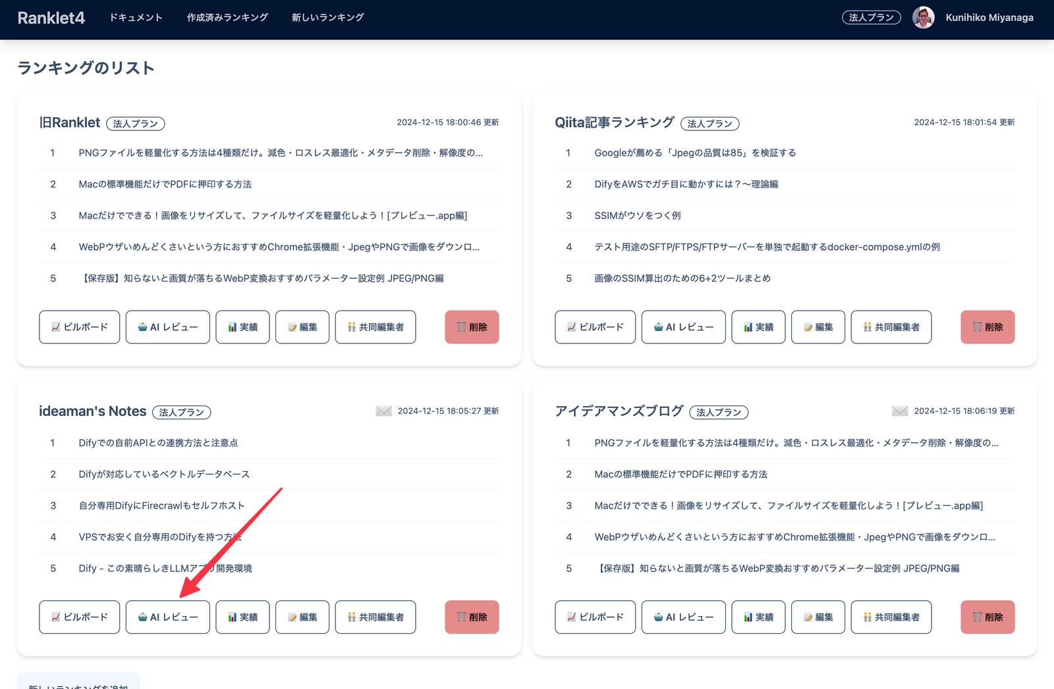Select row 'Difyでの自前APIとの連携方法と注意点'
The width and height of the screenshot is (1054, 689).
coord(269,443)
